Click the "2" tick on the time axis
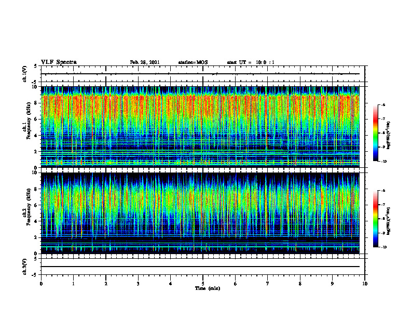The width and height of the screenshot is (411, 318). (x=106, y=284)
